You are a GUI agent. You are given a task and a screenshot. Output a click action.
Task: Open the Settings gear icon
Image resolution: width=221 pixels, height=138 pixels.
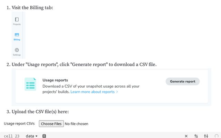pyautogui.click(x=17, y=50)
